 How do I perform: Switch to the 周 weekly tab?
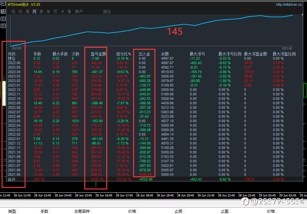(27, 11)
